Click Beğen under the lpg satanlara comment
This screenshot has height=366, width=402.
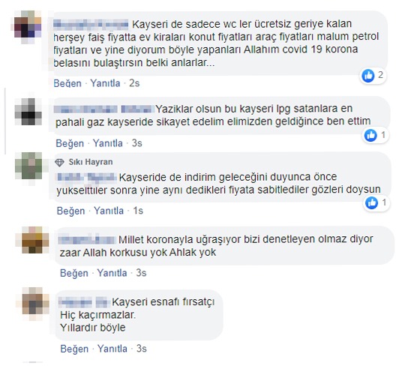coord(70,143)
